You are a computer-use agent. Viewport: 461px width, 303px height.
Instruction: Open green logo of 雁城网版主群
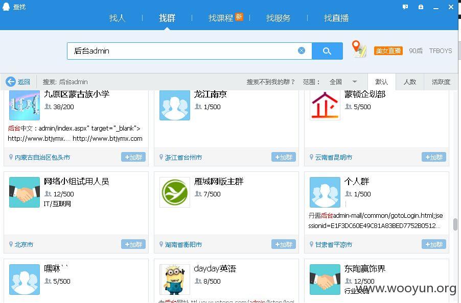coord(175,192)
